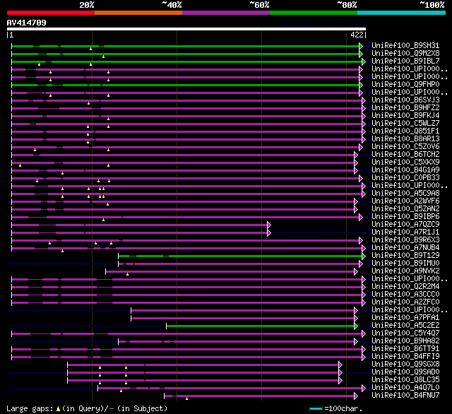452x414 pixels.
Task: Select the UniRef100_A3CCC0 label
Action: pos(405,295)
